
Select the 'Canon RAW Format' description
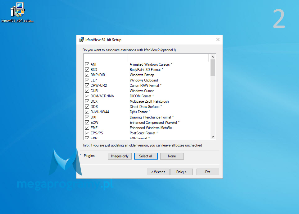click(x=146, y=86)
